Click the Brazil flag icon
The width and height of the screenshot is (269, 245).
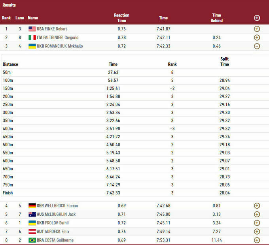(x=32, y=240)
